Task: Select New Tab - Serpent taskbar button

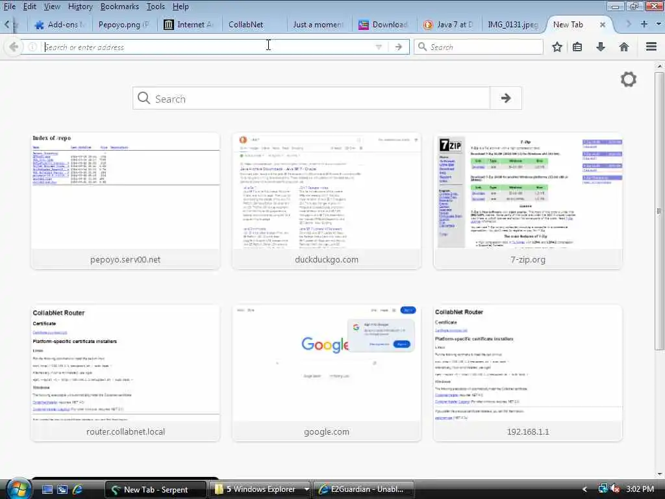Action: tap(155, 489)
